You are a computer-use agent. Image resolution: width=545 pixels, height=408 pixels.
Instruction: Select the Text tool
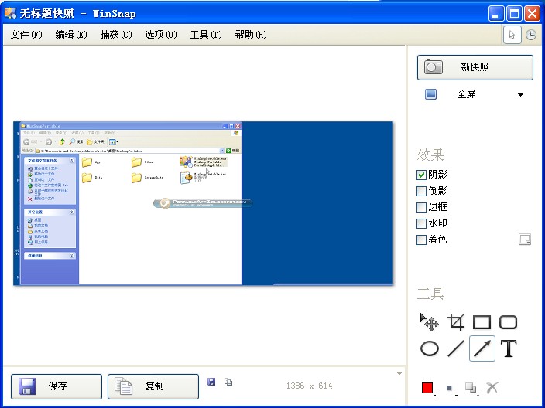coord(508,348)
